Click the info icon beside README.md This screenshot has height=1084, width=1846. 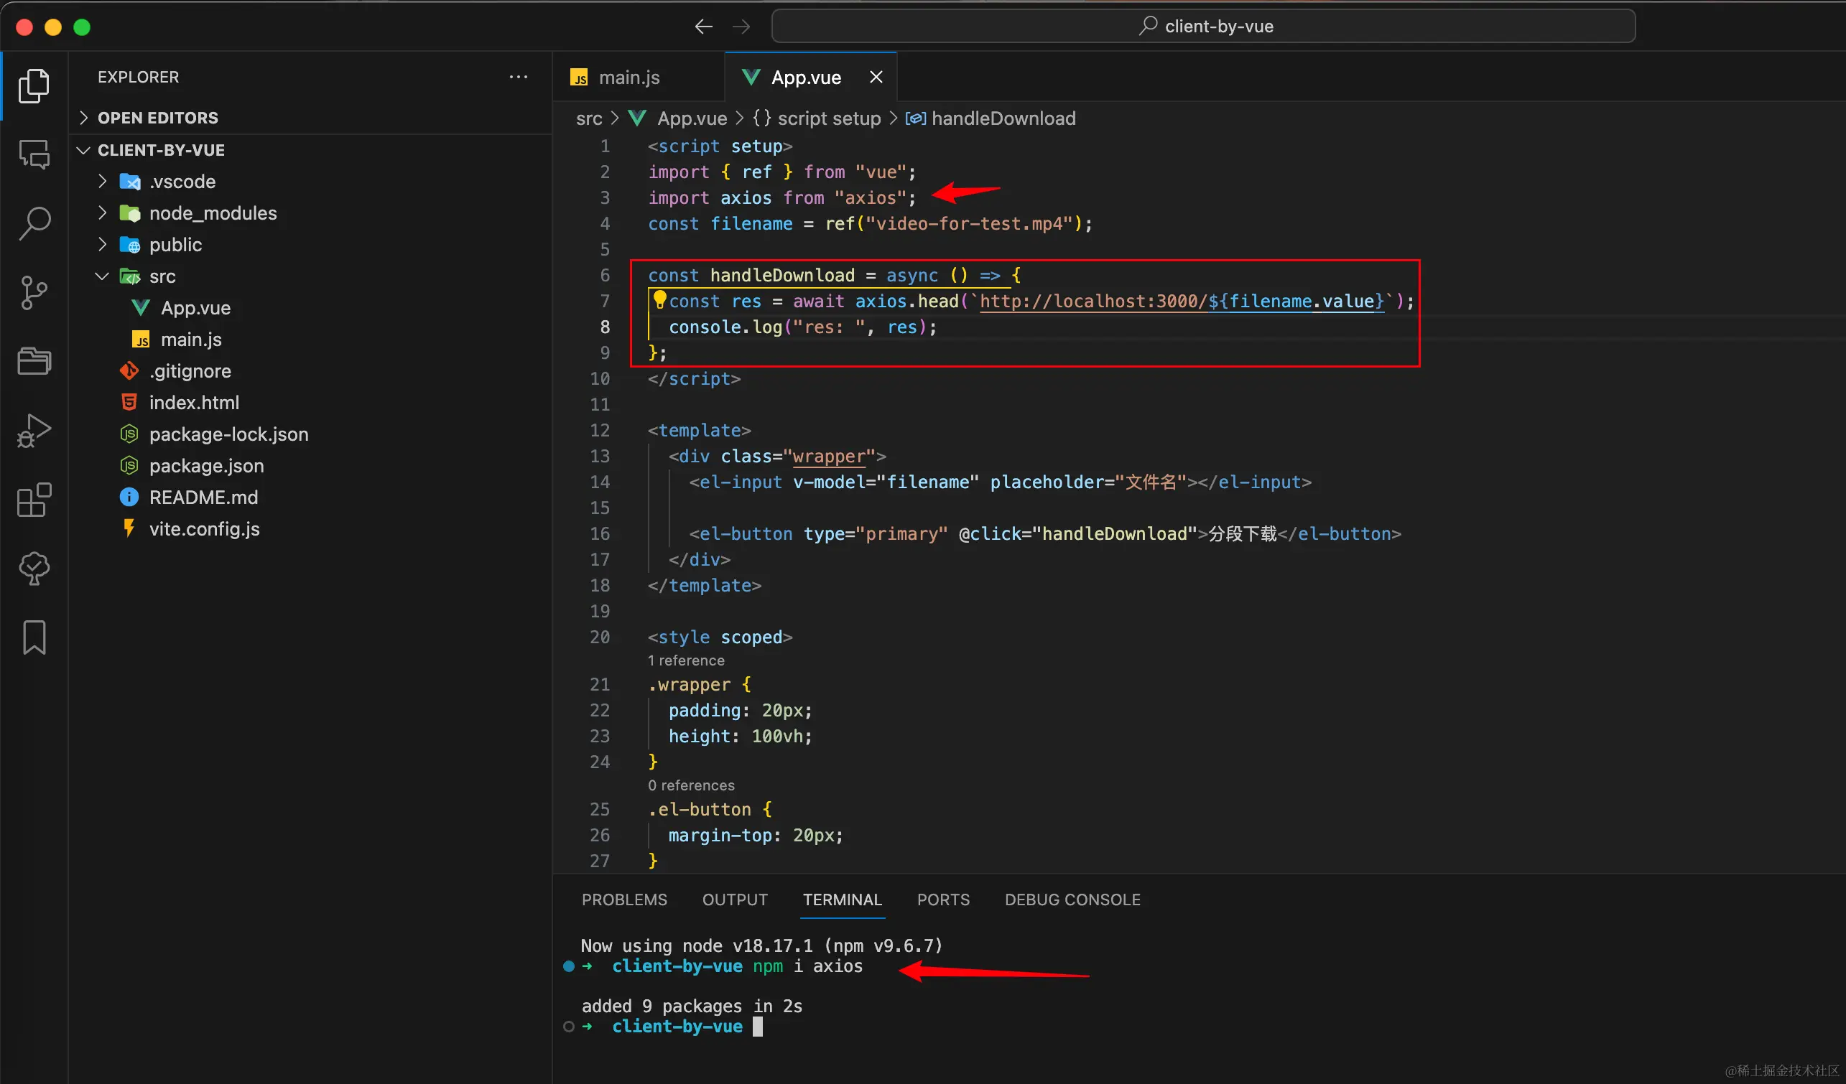[x=129, y=497]
